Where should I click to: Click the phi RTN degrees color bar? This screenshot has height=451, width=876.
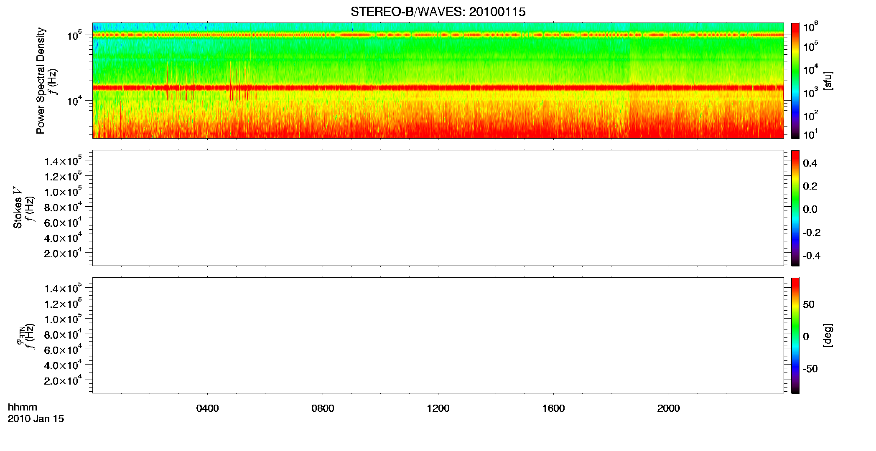(x=795, y=335)
